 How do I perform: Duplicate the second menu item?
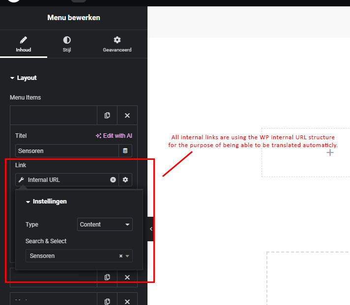click(107, 277)
